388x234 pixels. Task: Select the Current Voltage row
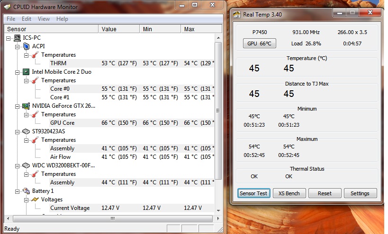click(132, 208)
